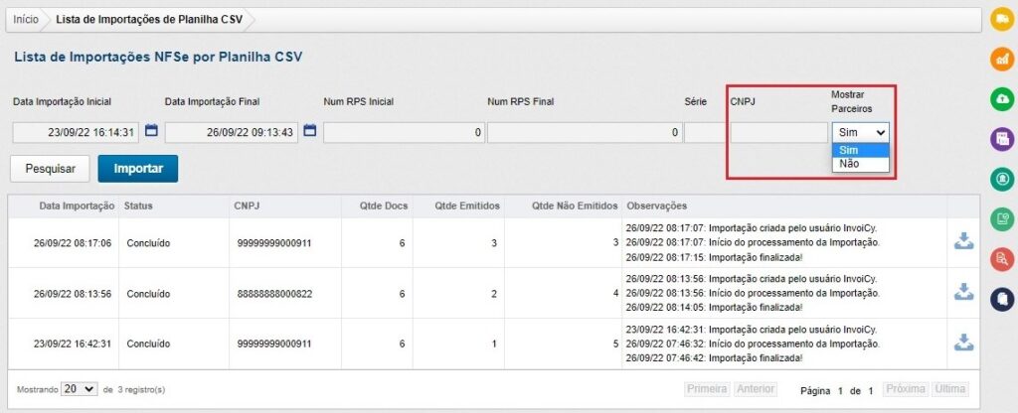Click the Pesquisar button

50,169
